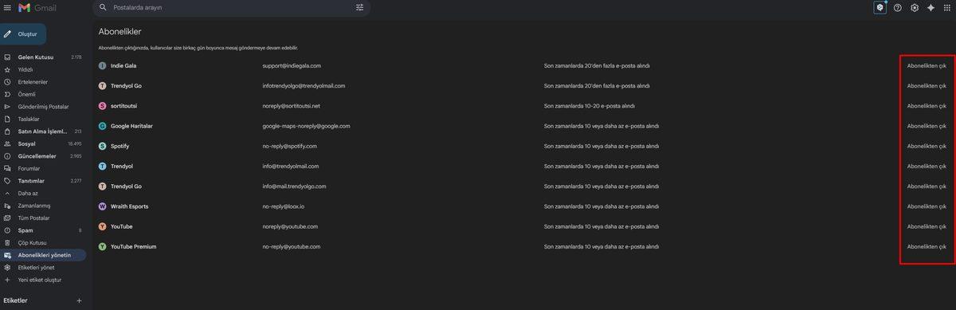Click the extension icon with blue dot
Image resolution: width=956 pixels, height=310 pixels.
click(x=880, y=7)
